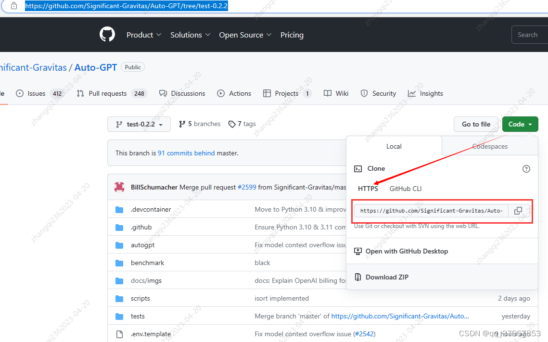Open the 91 commits behind link

pyautogui.click(x=186, y=153)
